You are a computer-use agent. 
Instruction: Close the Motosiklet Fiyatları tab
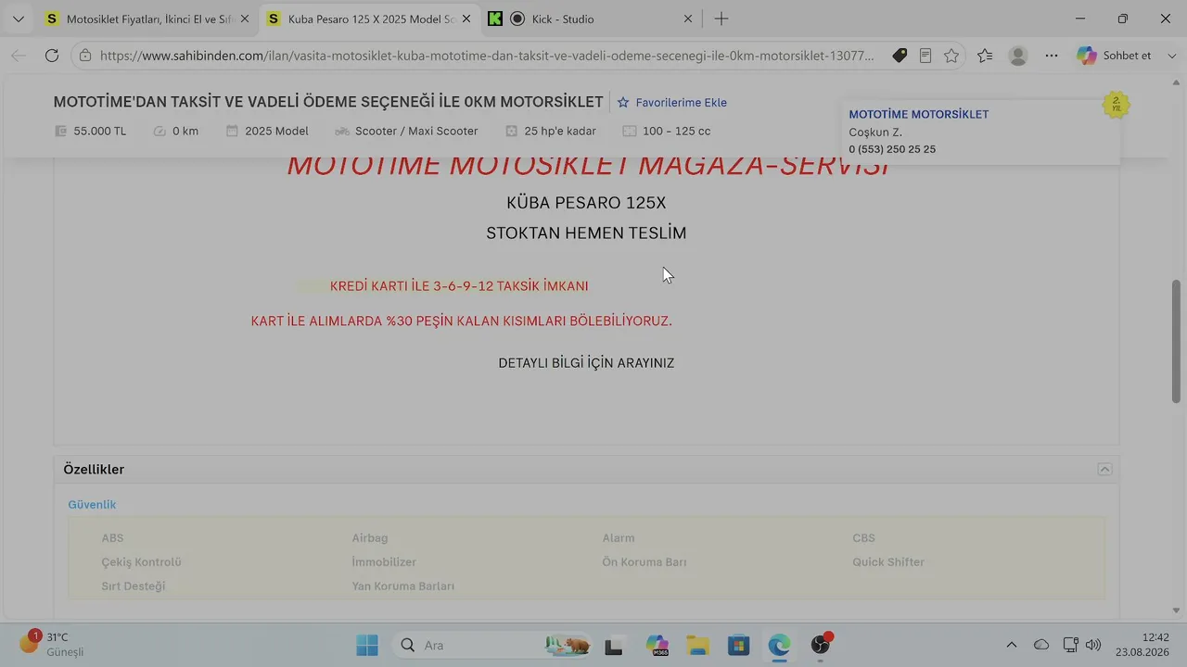244,19
